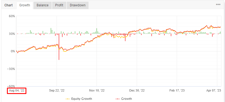Open the three-dot chart options menu

click(x=218, y=4)
